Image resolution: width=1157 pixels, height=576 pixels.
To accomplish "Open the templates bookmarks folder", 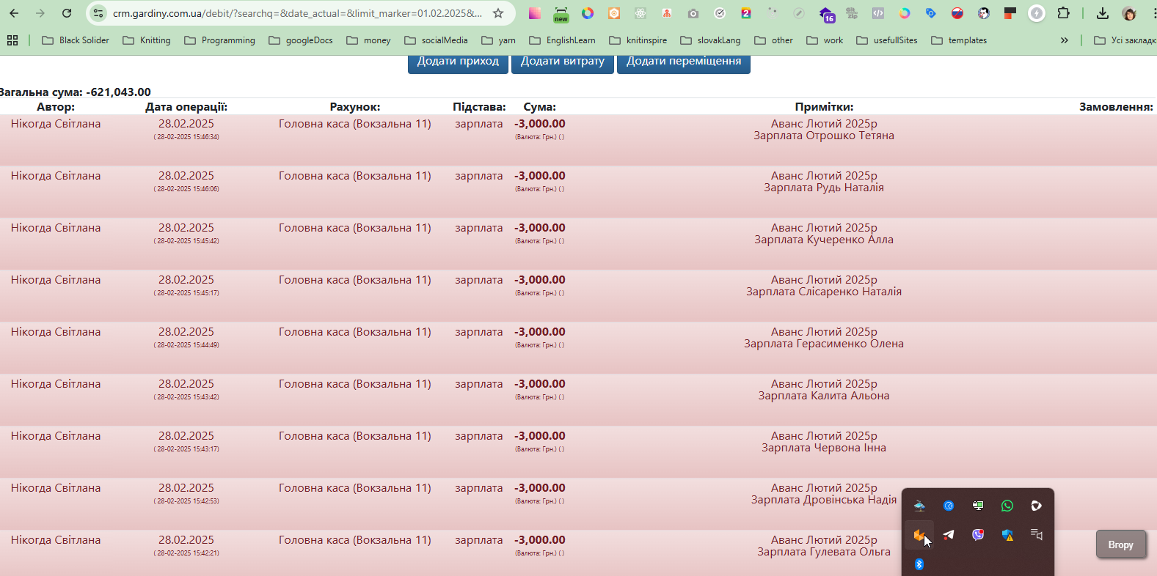I will [959, 40].
